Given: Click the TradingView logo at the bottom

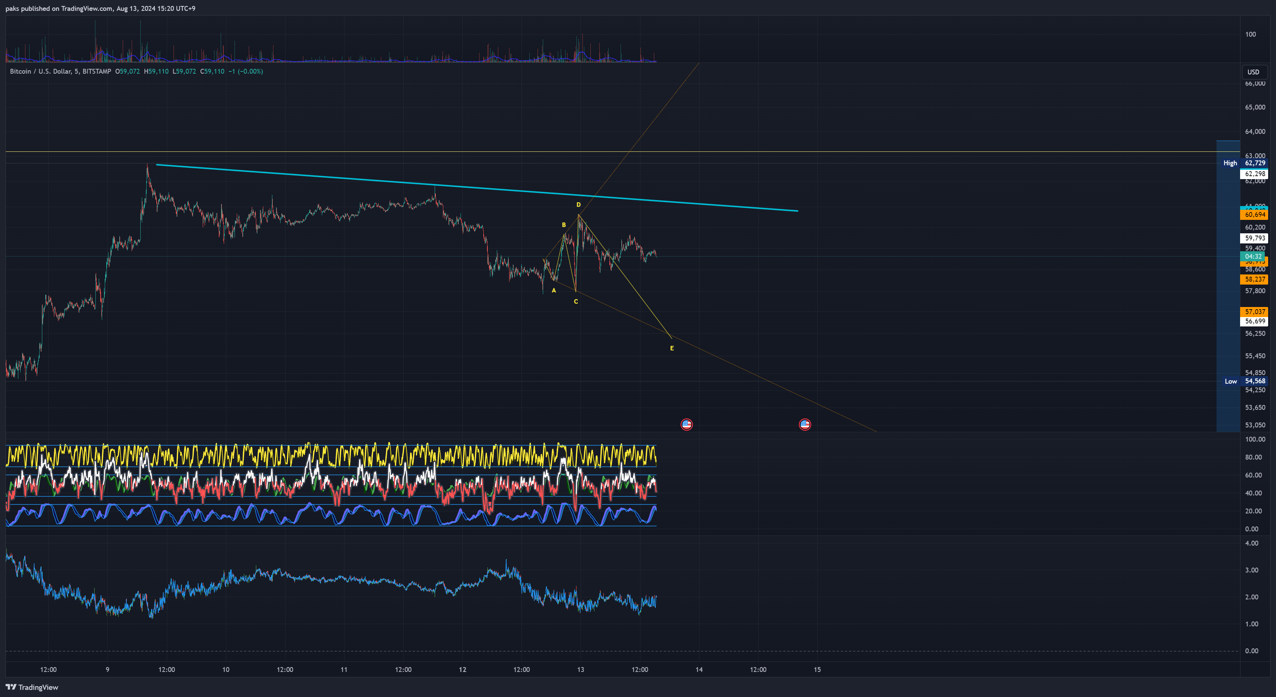Looking at the screenshot, I should [32, 687].
